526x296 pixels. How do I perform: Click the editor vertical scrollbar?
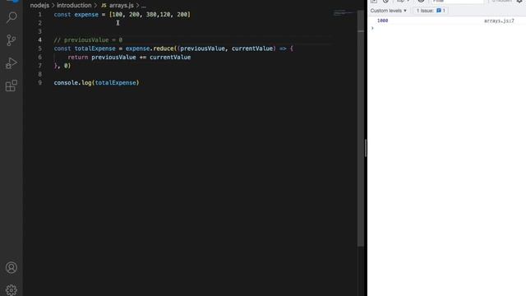pyautogui.click(x=361, y=127)
